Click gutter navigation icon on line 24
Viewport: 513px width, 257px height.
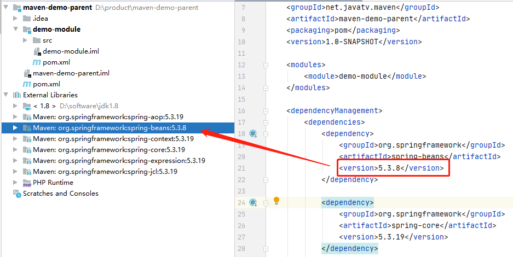[253, 202]
